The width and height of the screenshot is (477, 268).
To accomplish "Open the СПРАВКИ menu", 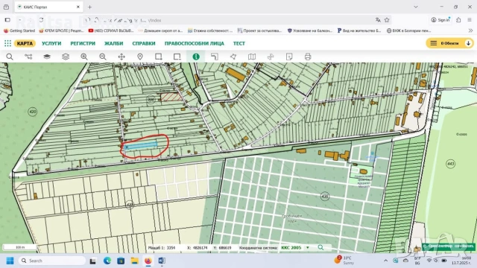I will coord(144,43).
